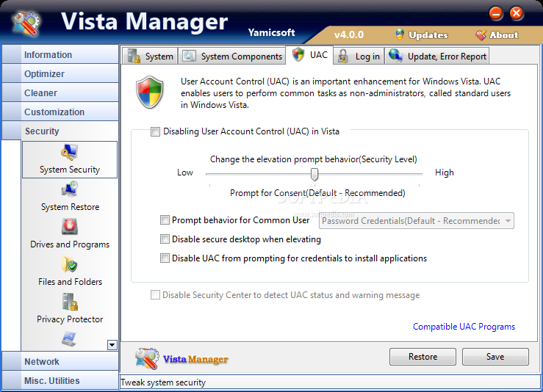Viewport: 543px width, 392px height.
Task: Collapse the Security section header
Action: (x=60, y=131)
